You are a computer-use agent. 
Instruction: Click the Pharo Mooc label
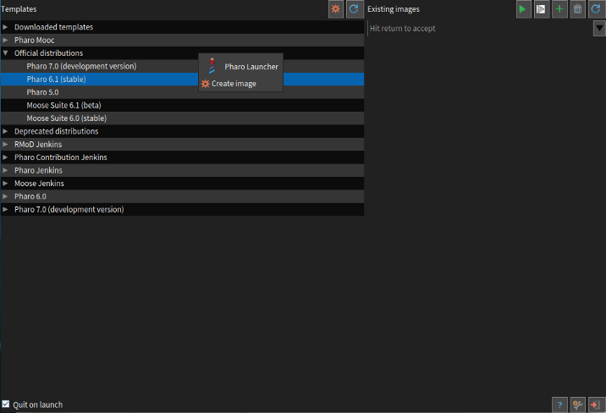point(35,40)
